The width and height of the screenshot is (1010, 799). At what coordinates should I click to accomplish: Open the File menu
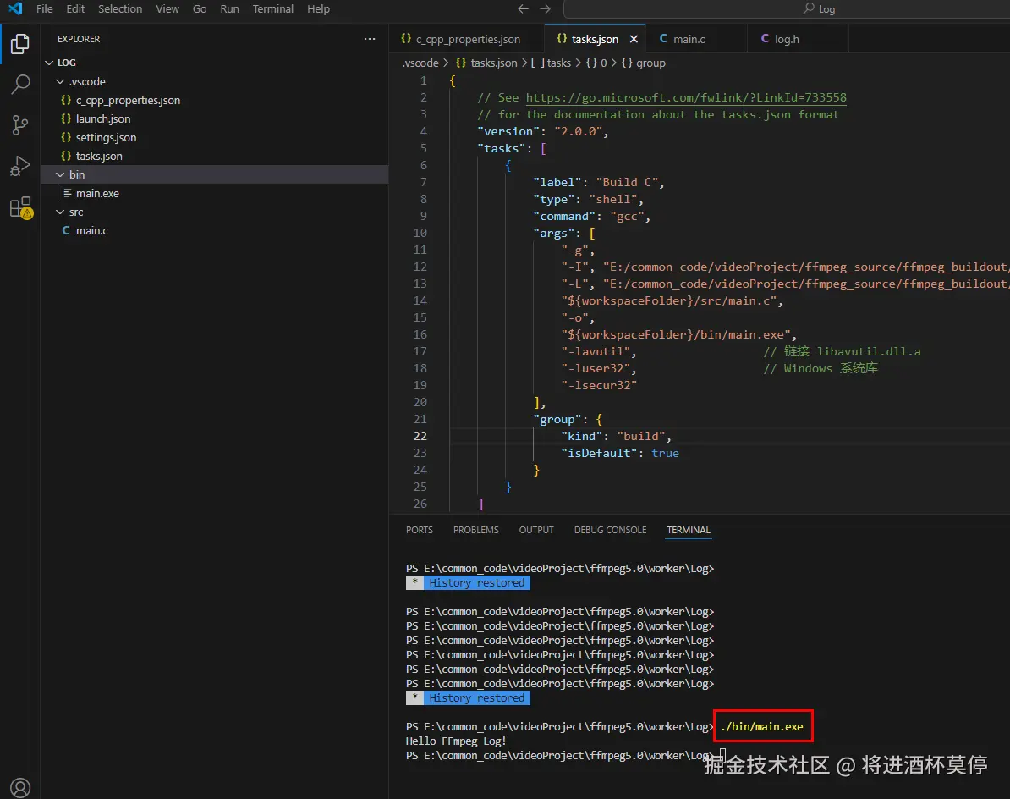tap(45, 9)
